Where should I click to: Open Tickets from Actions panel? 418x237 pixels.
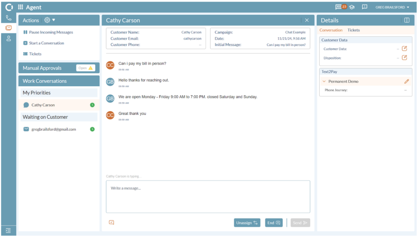[32, 54]
